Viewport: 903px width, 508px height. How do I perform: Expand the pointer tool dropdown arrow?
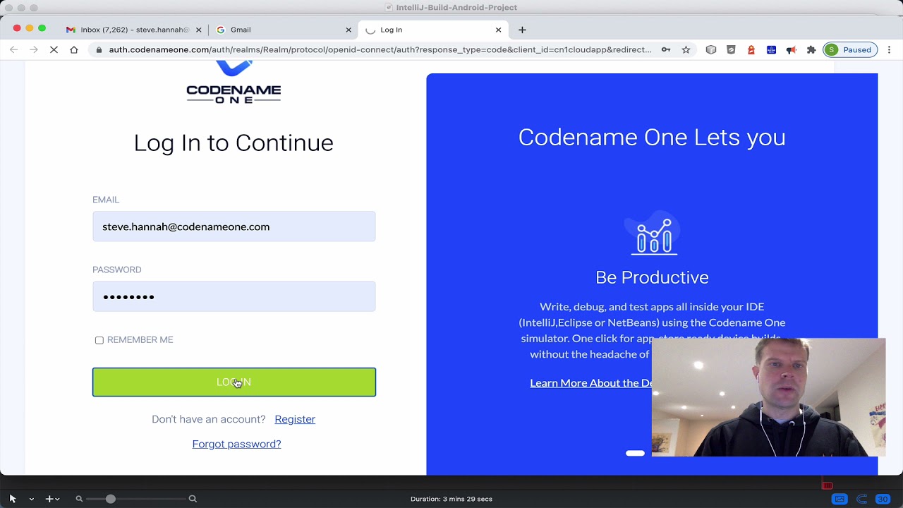point(31,499)
